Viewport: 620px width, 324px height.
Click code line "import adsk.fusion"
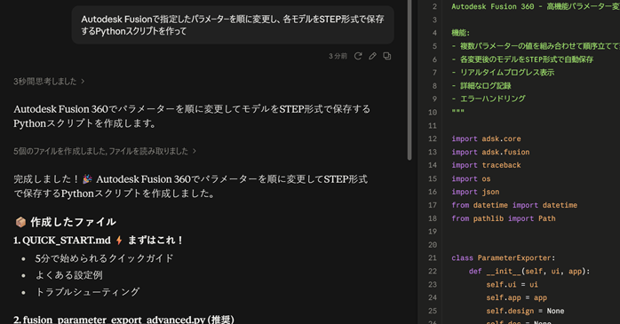point(490,152)
